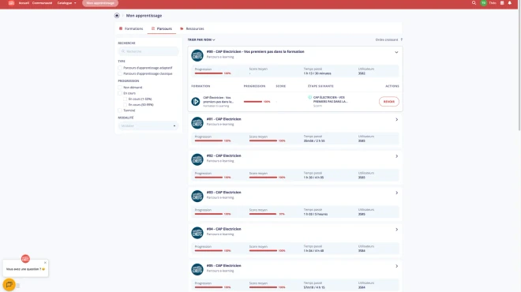The height and width of the screenshot is (292, 521).
Task: Open the Modalité dropdown
Action: (148, 126)
